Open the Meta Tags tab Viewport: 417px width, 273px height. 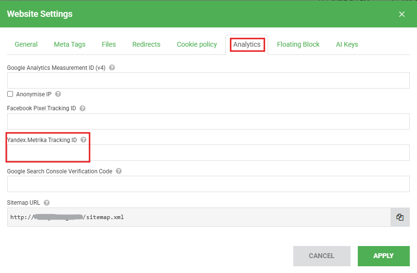click(x=69, y=44)
